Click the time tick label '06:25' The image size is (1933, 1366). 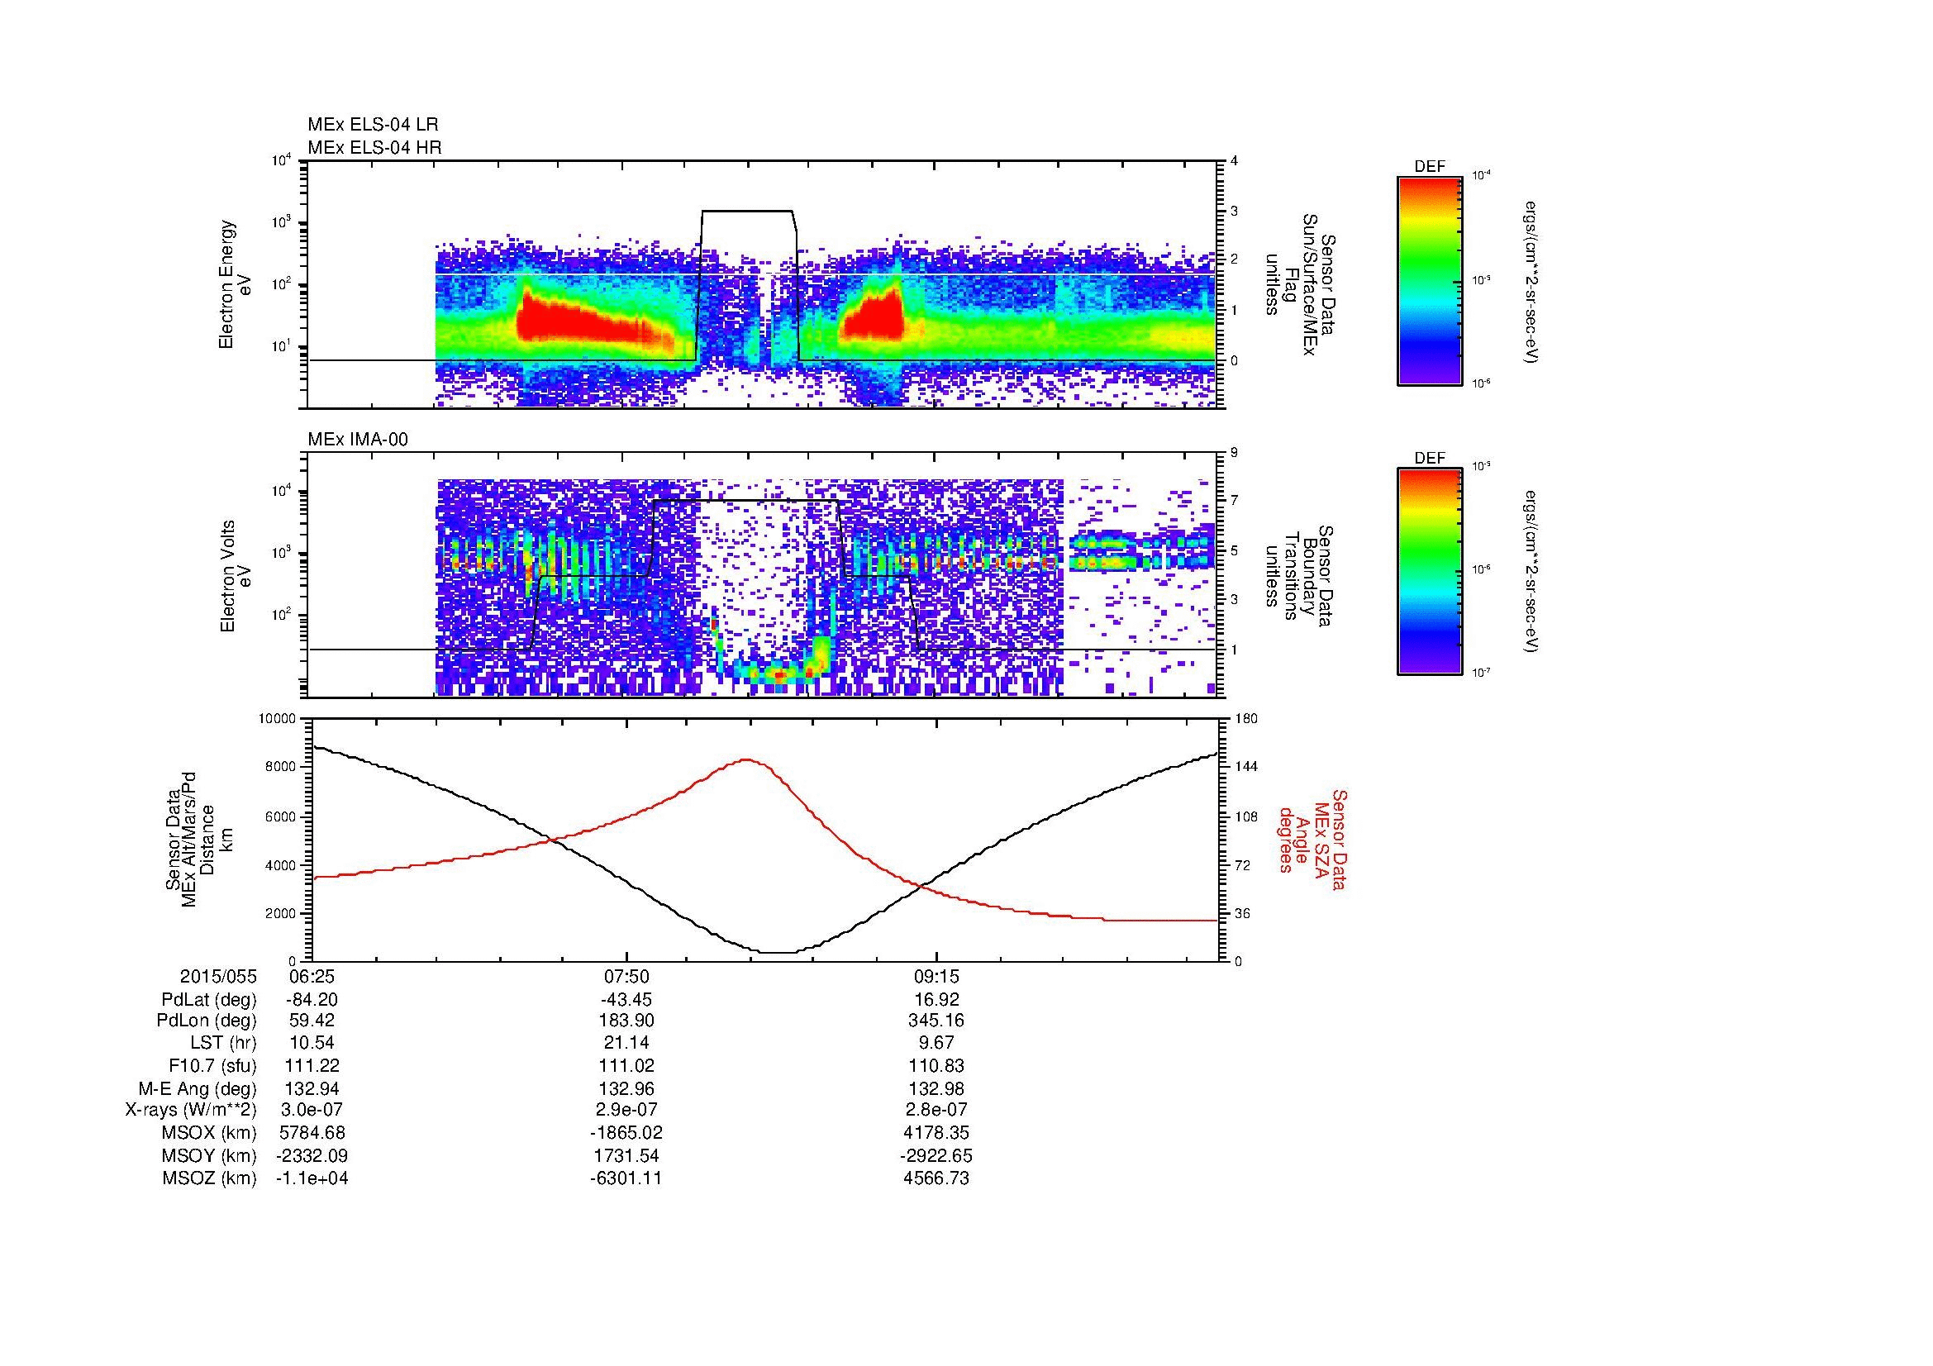point(312,976)
